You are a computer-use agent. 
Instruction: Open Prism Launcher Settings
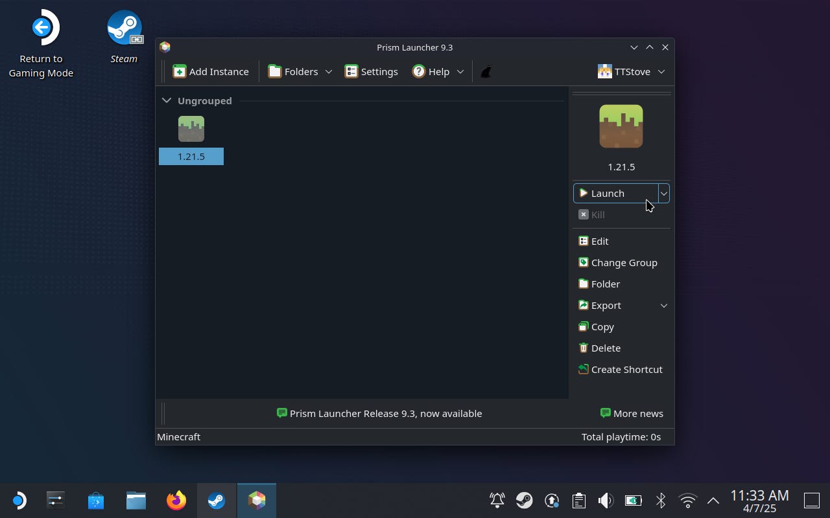[x=372, y=71]
